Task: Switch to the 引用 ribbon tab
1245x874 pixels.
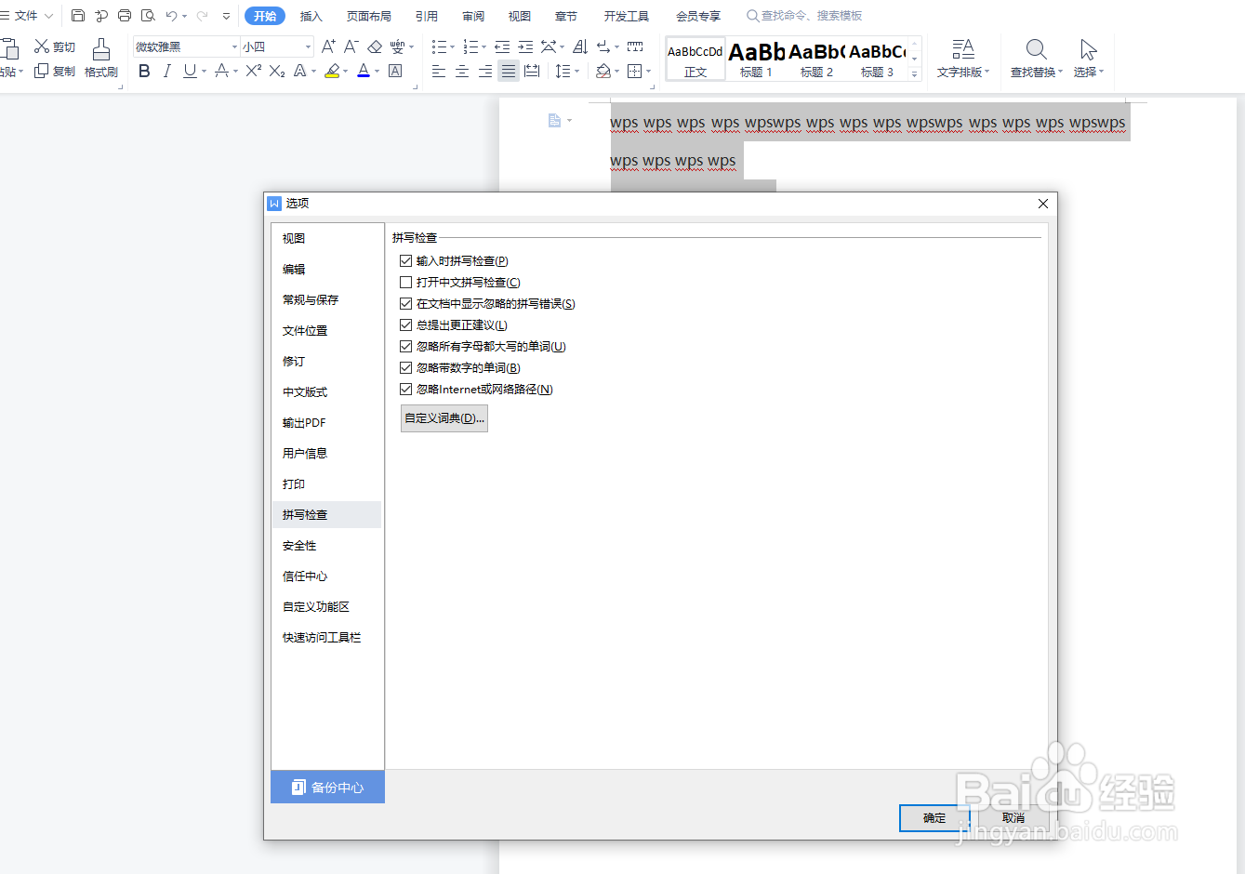Action: click(427, 16)
